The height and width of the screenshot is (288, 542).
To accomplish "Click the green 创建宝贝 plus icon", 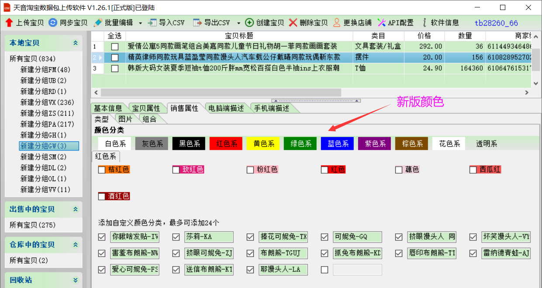I will pos(249,23).
